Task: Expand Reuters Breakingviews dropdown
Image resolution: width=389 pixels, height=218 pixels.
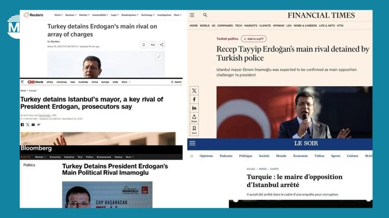Action: 130,15
